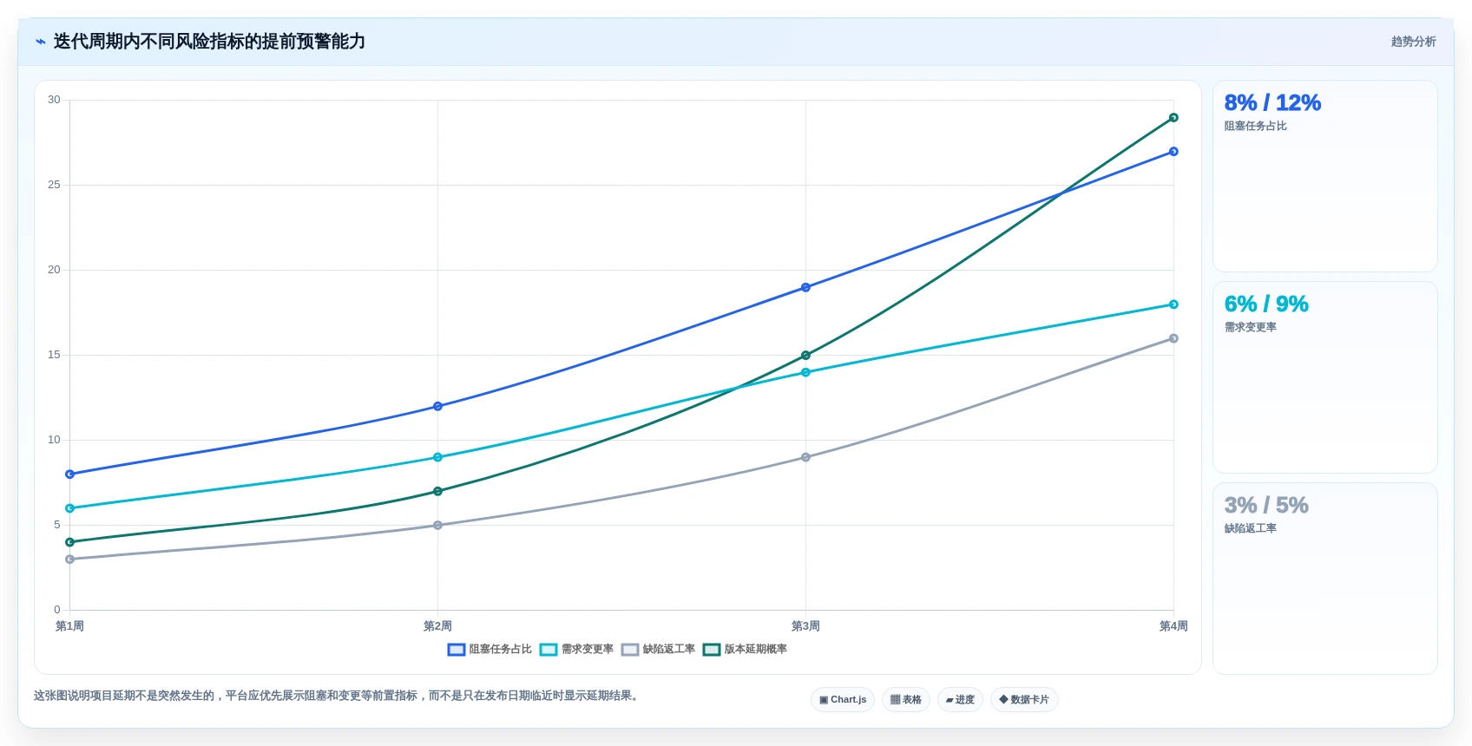Image resolution: width=1472 pixels, height=746 pixels.
Task: Toggle the 缺陷返工率 legend swatch
Action: tap(630, 650)
